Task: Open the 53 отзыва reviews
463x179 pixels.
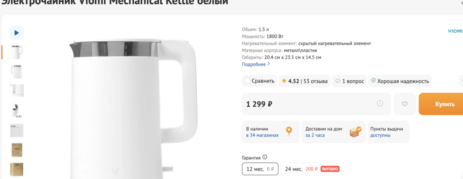Action: point(315,81)
